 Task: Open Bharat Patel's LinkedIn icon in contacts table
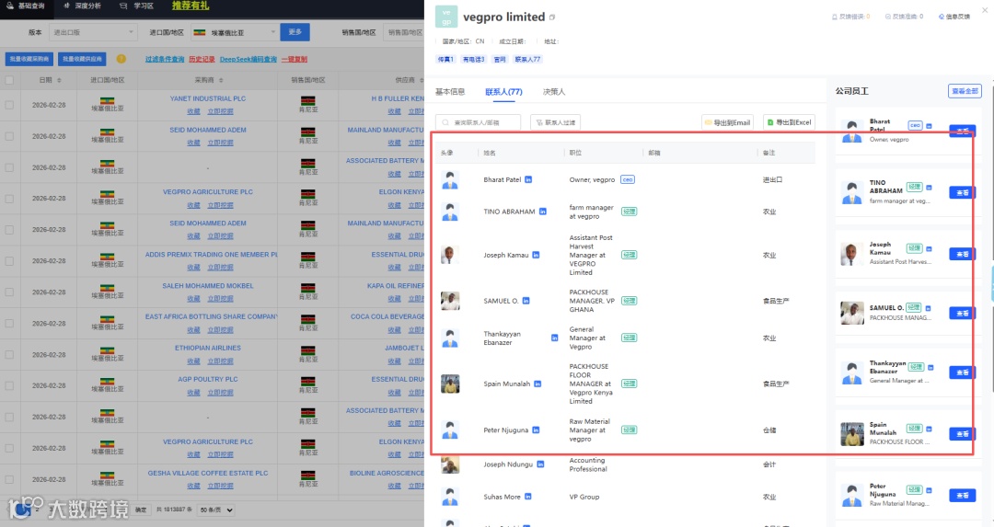coord(528,180)
